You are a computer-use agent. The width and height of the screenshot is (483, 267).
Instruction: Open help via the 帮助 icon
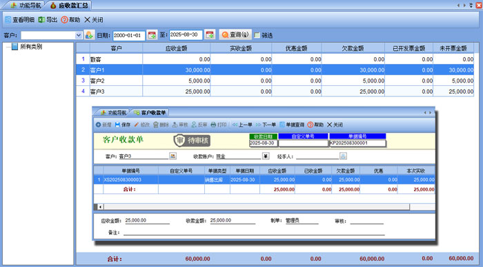(x=64, y=20)
